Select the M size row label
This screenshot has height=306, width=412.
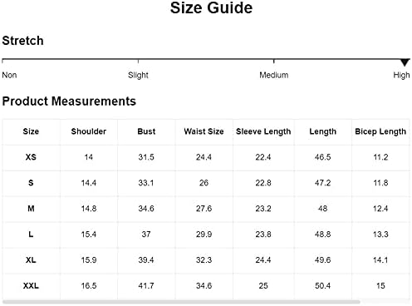tap(31, 209)
